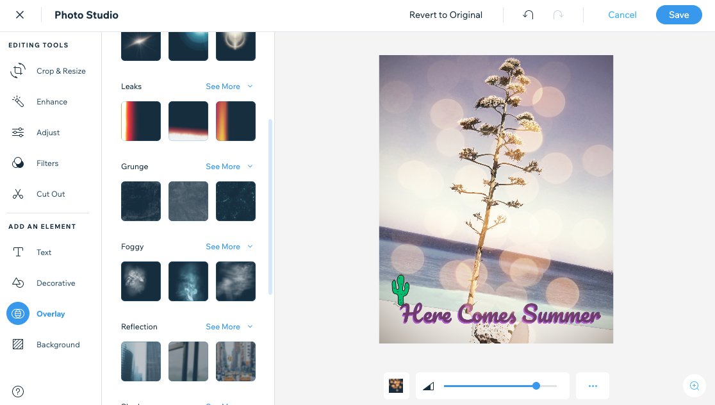Select the Here Comes Summer text
Viewport: 715px width, 405px height.
pyautogui.click(x=500, y=314)
